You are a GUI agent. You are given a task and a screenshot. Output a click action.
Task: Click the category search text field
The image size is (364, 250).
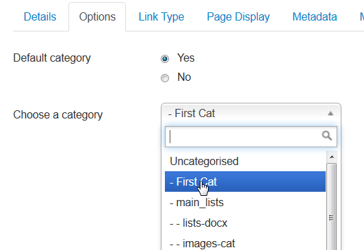click(x=251, y=136)
